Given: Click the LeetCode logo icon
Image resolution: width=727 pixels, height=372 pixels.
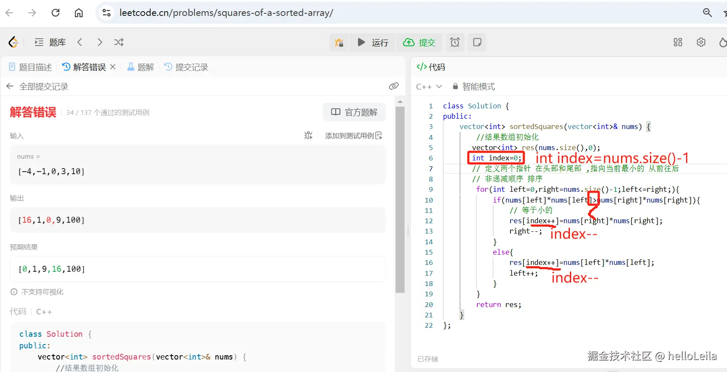Looking at the screenshot, I should (x=13, y=42).
